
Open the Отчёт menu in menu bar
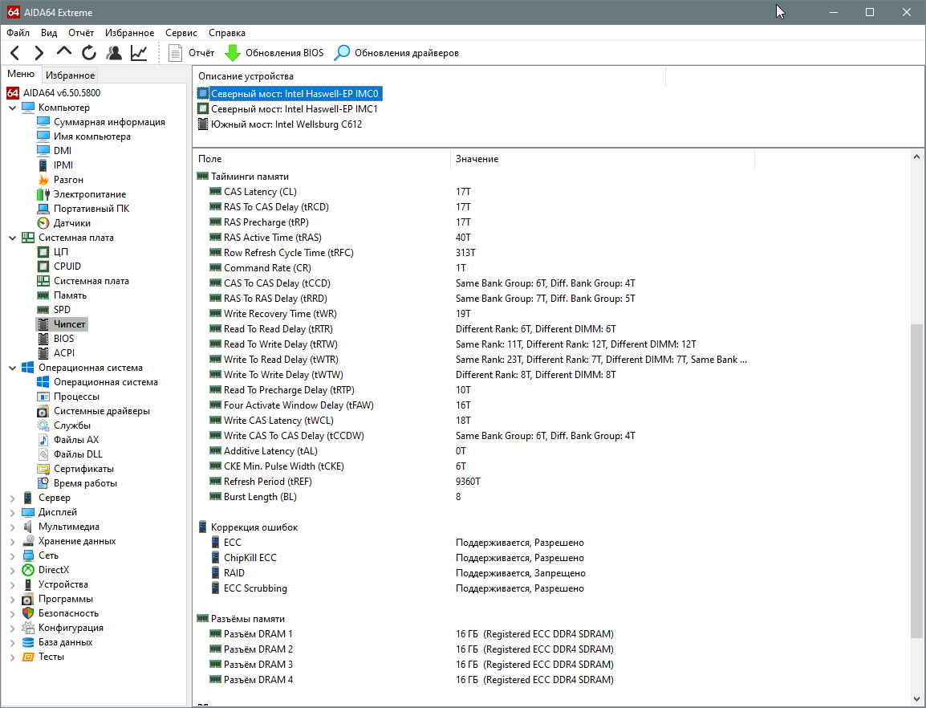click(81, 33)
